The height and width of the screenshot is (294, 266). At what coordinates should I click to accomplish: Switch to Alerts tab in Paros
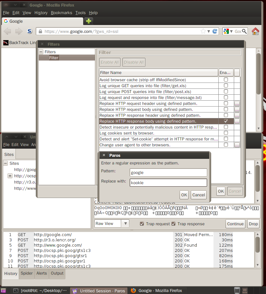pos(42,273)
